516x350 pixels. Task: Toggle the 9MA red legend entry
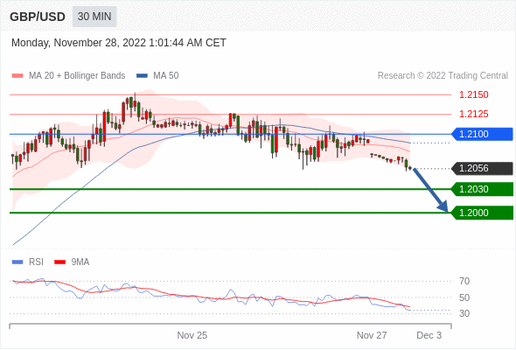tap(72, 262)
